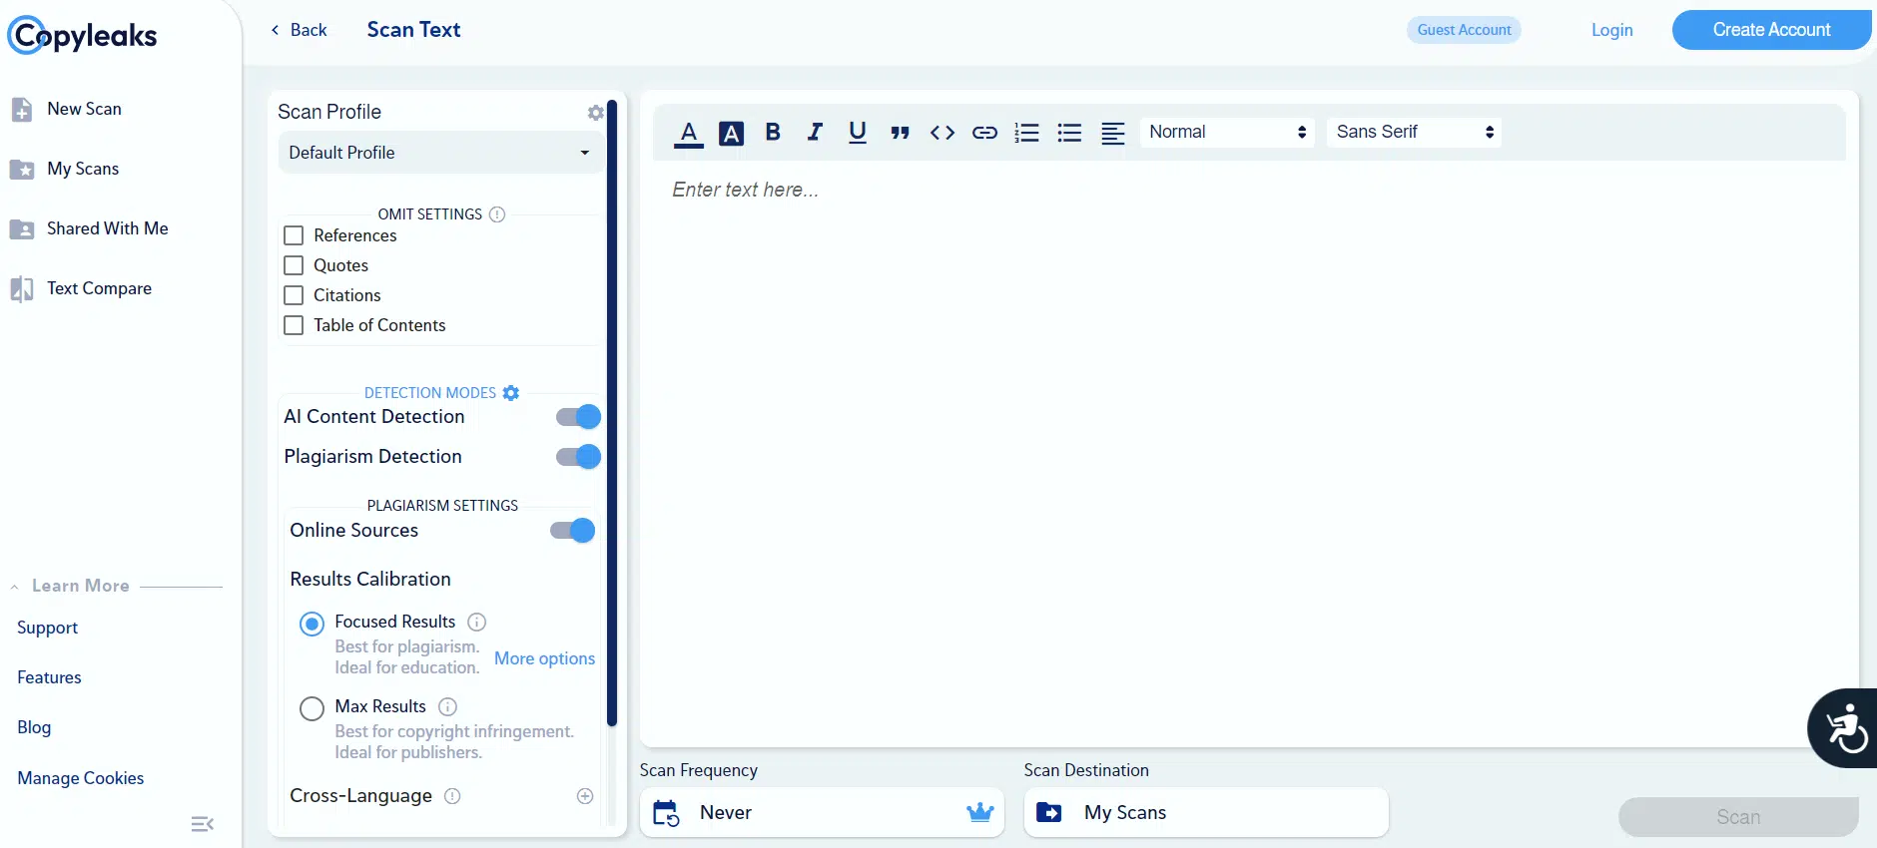
Task: Toggle bold formatting
Action: click(x=773, y=132)
